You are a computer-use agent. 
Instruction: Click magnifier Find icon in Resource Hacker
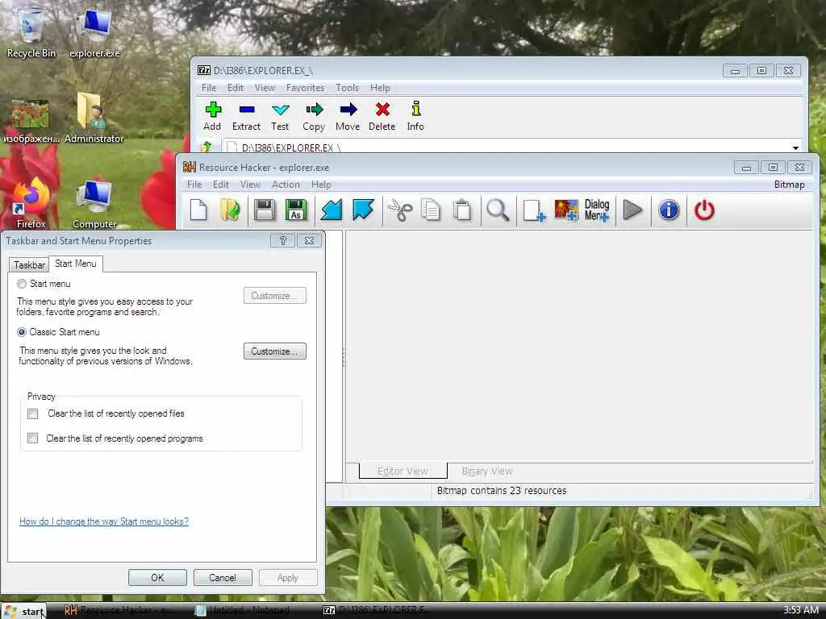click(x=498, y=210)
